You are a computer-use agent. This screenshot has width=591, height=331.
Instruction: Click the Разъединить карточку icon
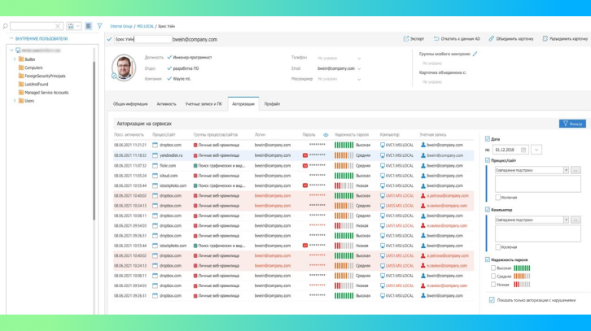(545, 39)
